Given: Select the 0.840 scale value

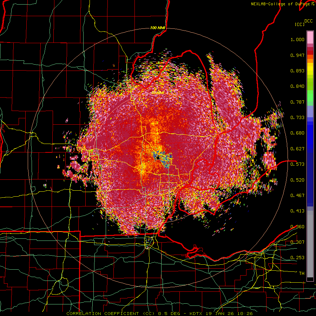Looking at the screenshot, I should [297, 86].
